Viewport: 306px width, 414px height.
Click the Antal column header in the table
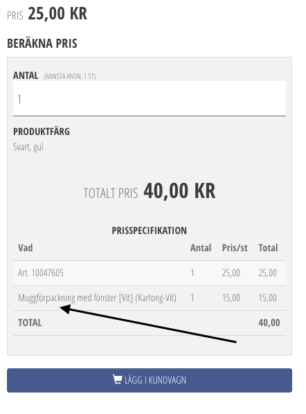[x=201, y=248]
